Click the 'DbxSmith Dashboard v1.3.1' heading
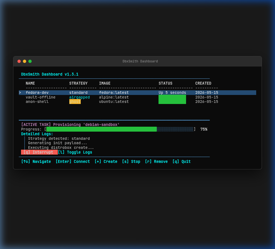Image resolution: width=275 pixels, height=249 pixels. pos(50,74)
